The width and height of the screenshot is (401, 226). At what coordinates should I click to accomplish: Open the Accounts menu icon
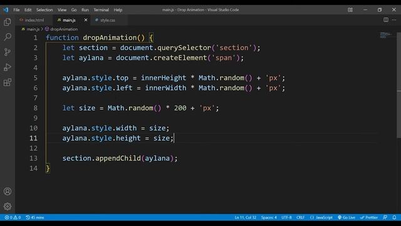coord(8,191)
